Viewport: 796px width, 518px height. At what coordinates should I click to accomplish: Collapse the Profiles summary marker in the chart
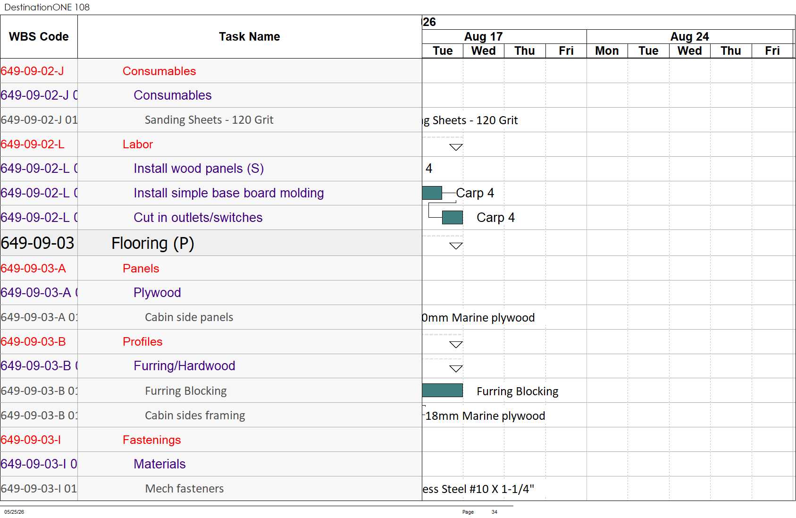click(x=456, y=345)
